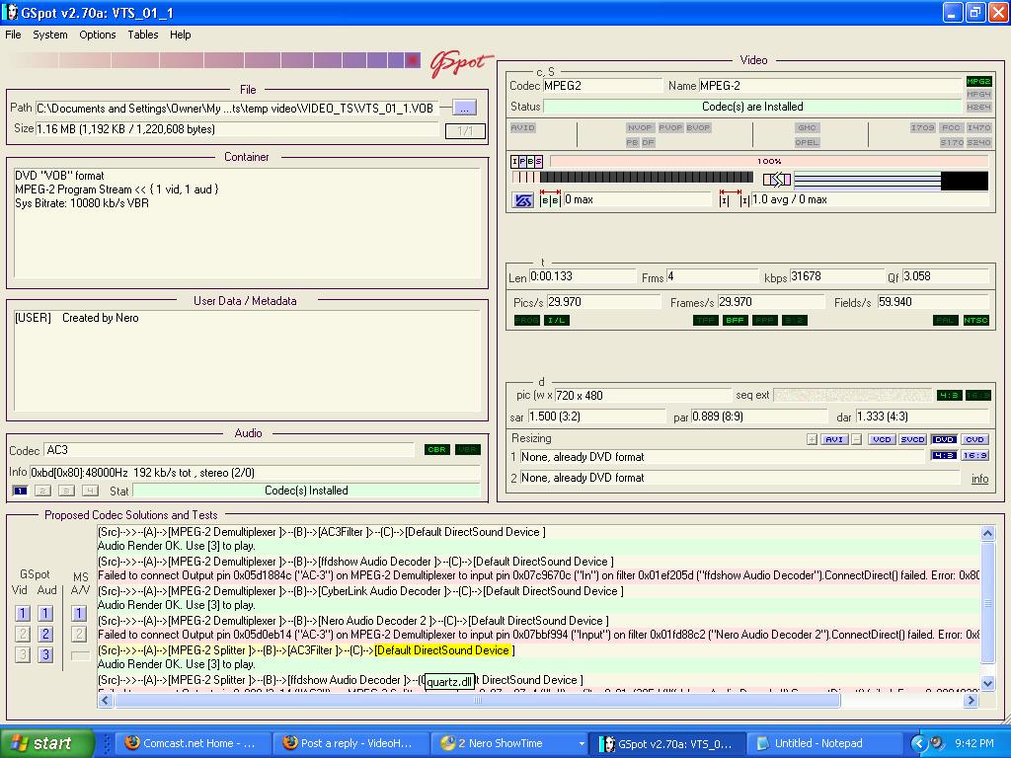Click the H264 codec indicator

click(978, 107)
